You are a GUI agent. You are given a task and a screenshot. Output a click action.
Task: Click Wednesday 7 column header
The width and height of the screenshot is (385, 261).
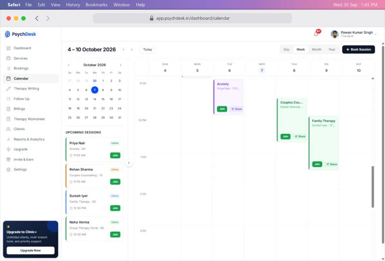point(262,68)
